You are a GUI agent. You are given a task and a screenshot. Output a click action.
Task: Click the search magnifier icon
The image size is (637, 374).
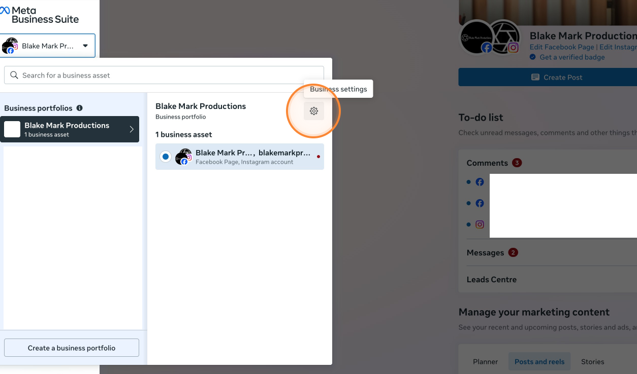point(14,76)
